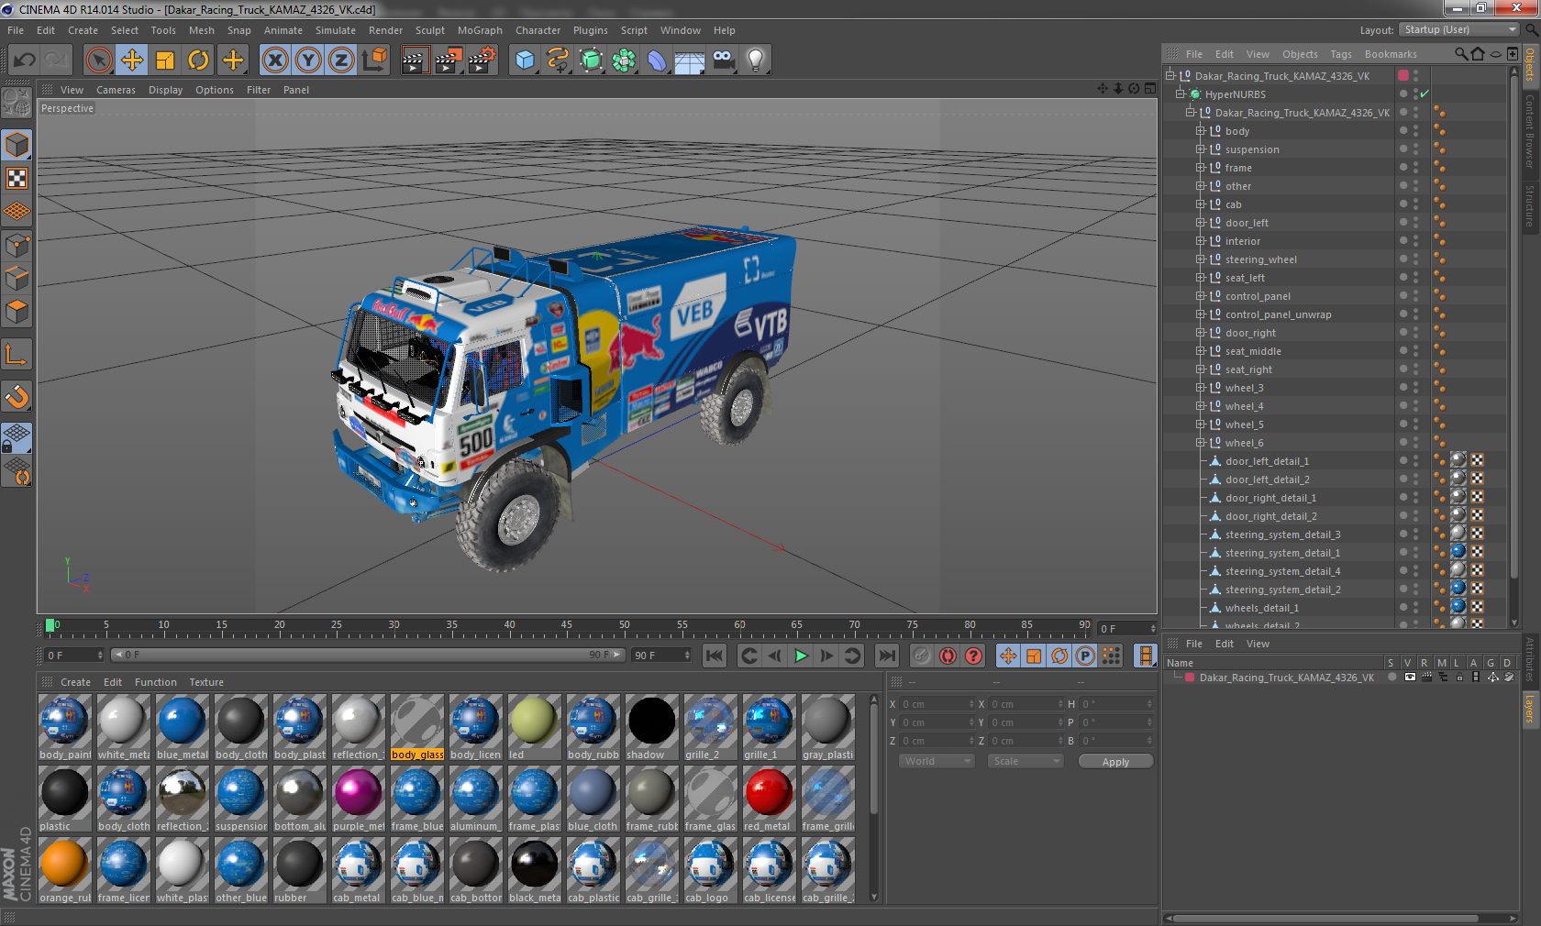Add a light object icon

pyautogui.click(x=756, y=61)
